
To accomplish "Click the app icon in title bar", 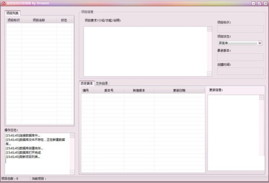I will pos(3,3).
